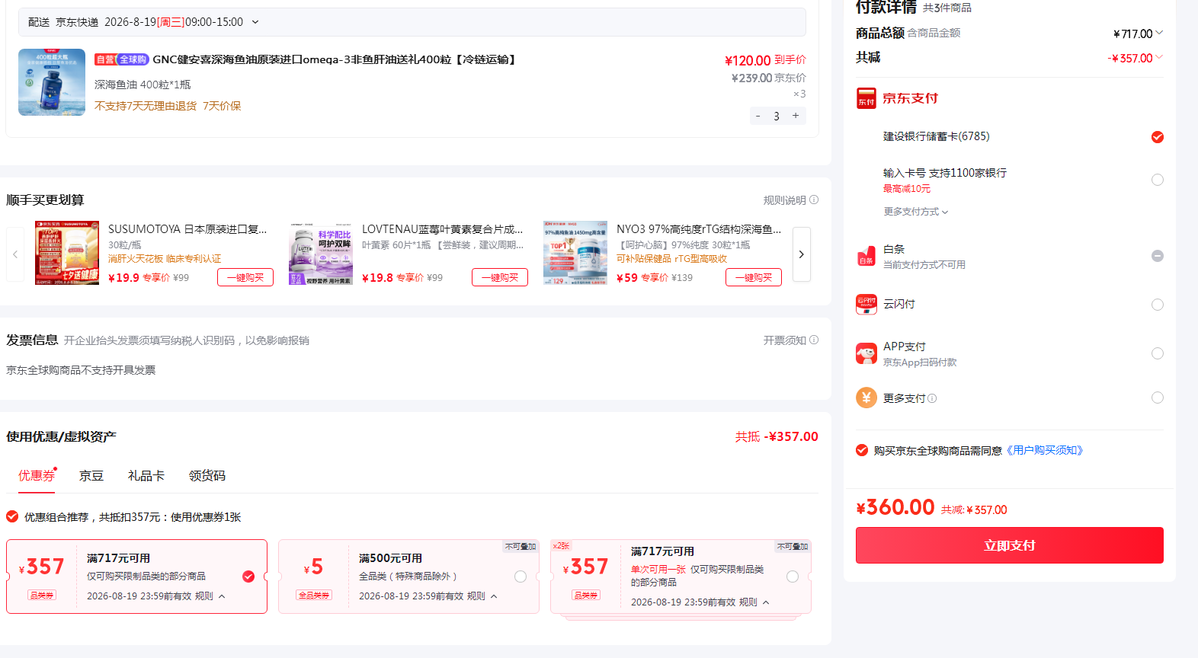Click the 7天价保 label
1198x658 pixels.
tap(222, 106)
